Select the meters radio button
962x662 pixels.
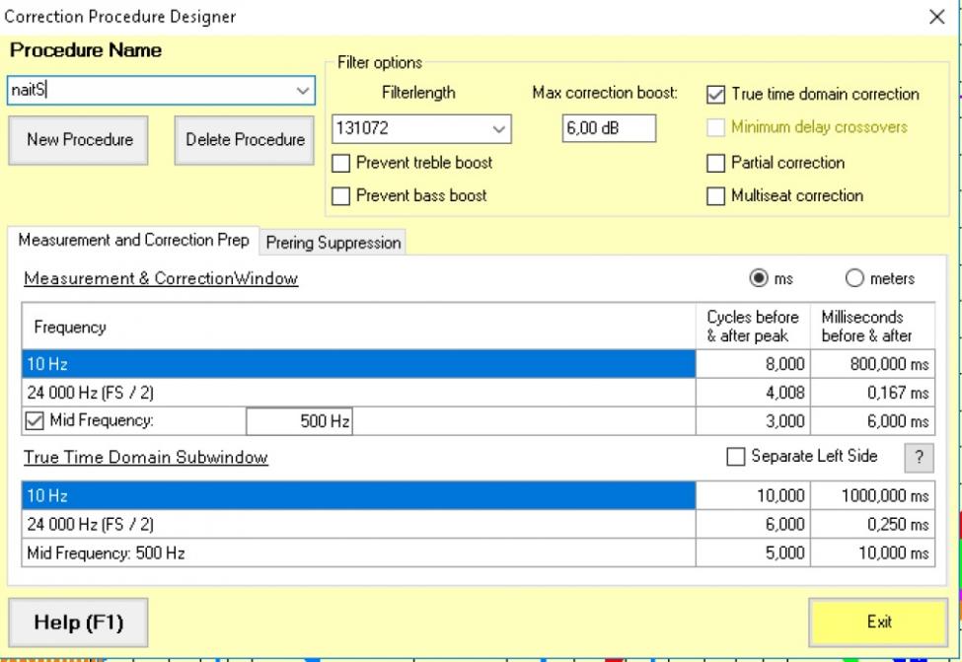[x=854, y=278]
